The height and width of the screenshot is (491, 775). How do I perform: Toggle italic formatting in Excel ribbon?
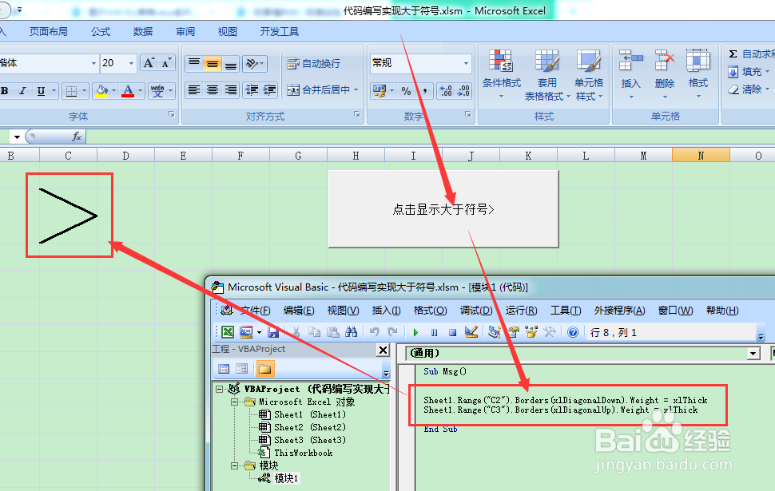[22, 91]
